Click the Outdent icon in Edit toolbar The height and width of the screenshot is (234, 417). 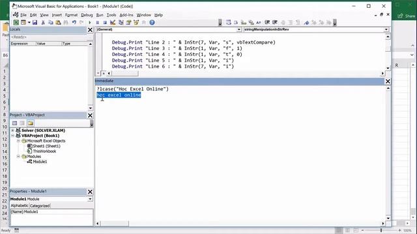point(275,23)
